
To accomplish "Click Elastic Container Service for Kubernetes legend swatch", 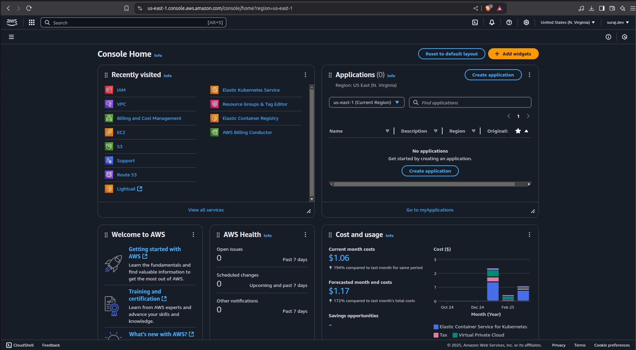I will pyautogui.click(x=436, y=327).
